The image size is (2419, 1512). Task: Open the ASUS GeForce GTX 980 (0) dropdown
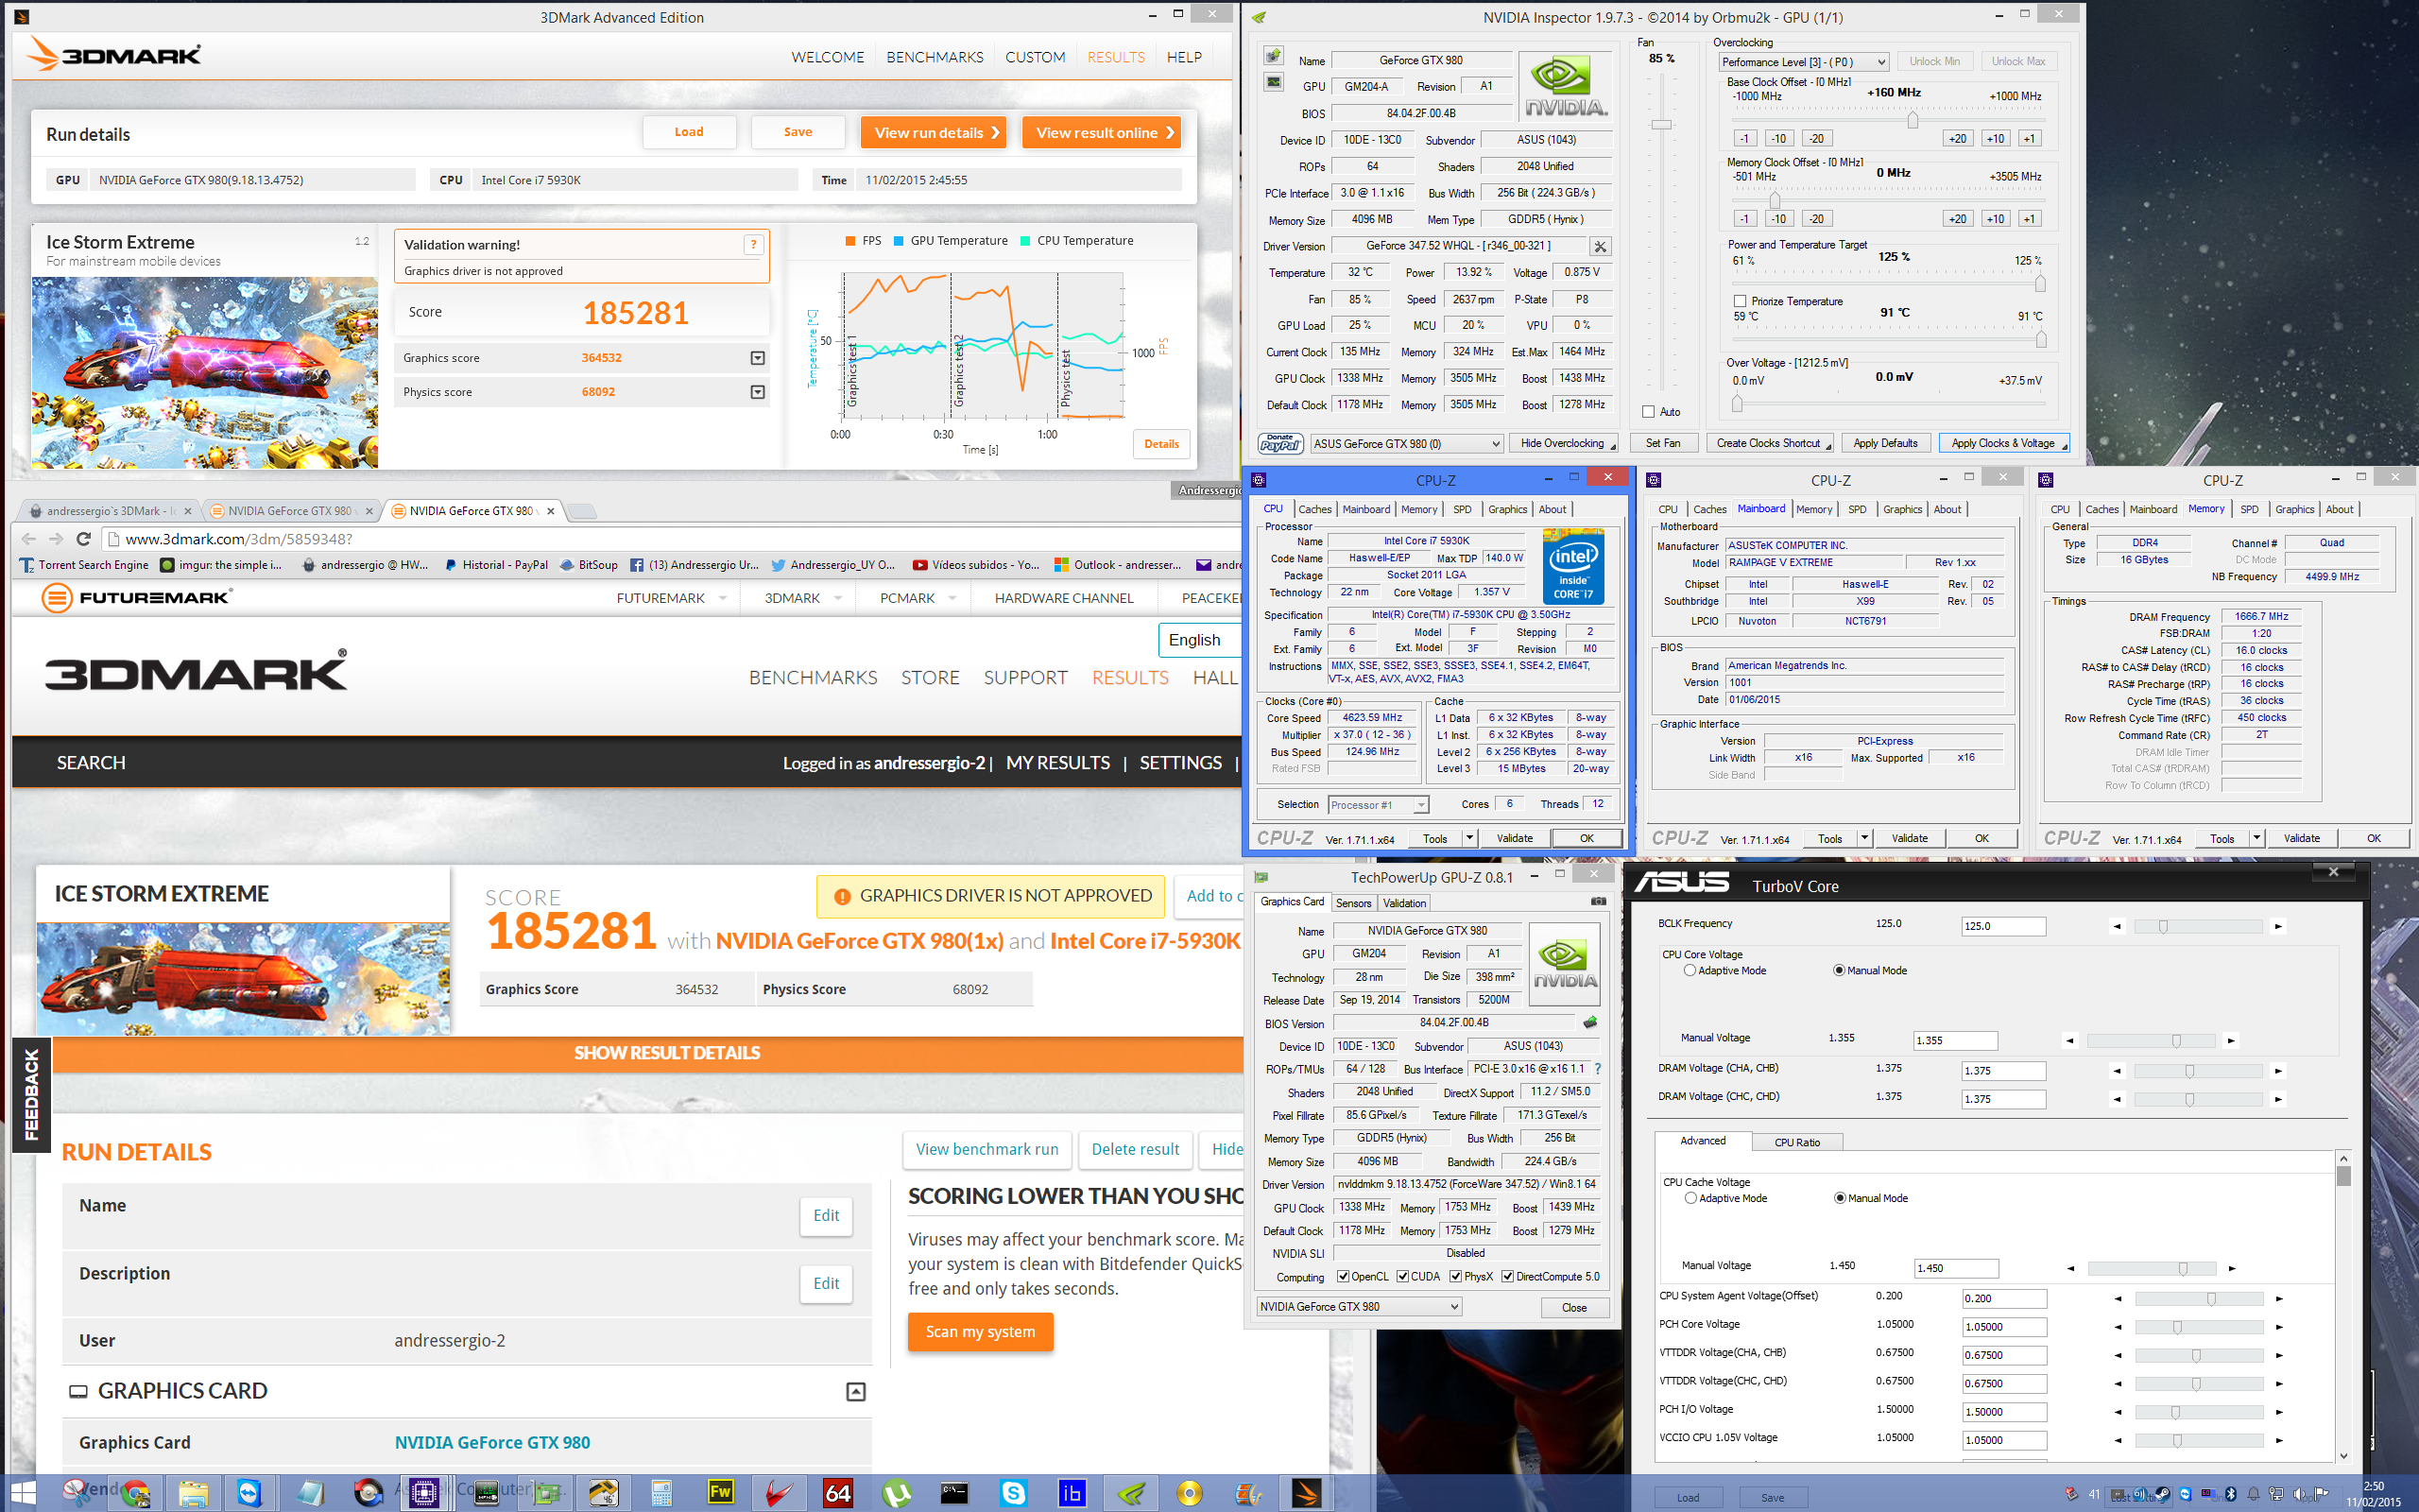coord(1406,443)
